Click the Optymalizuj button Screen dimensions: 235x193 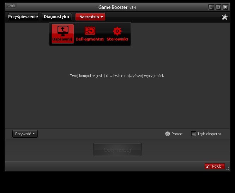pyautogui.click(x=117, y=150)
